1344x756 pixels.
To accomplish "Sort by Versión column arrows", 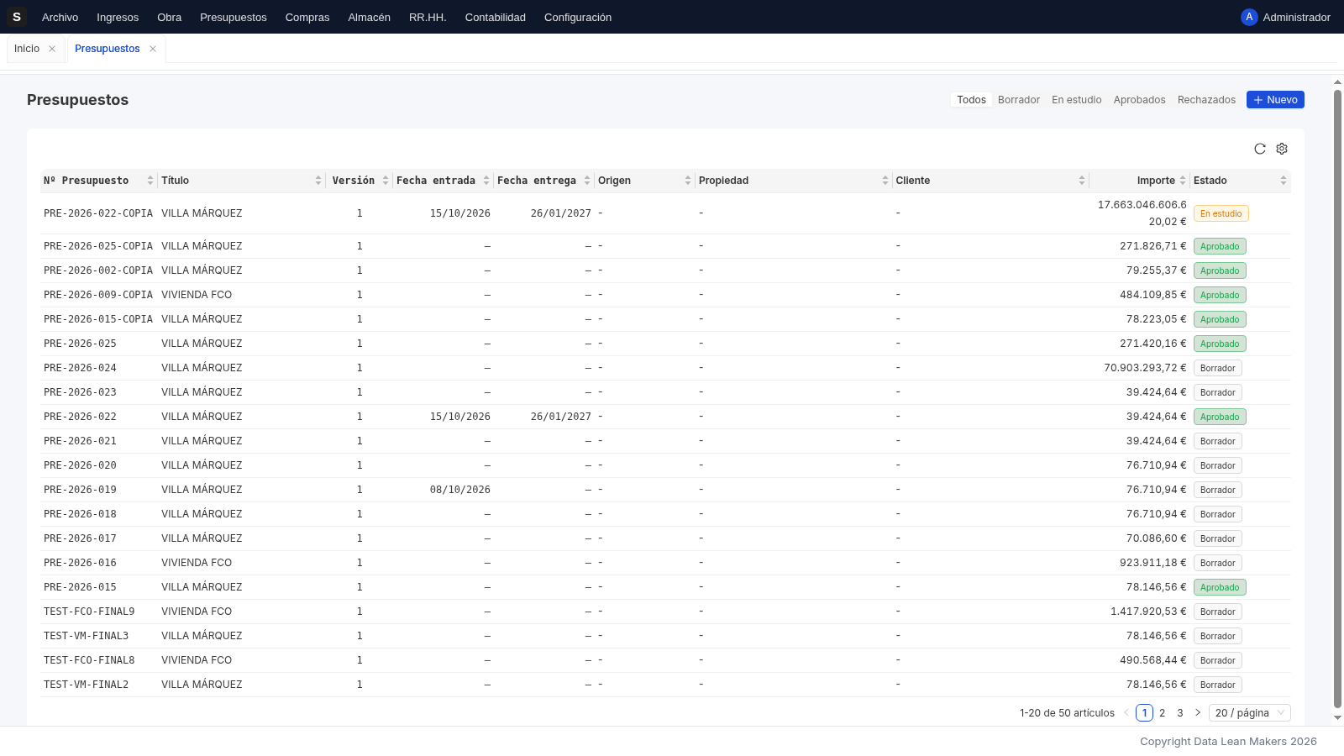I will (386, 181).
